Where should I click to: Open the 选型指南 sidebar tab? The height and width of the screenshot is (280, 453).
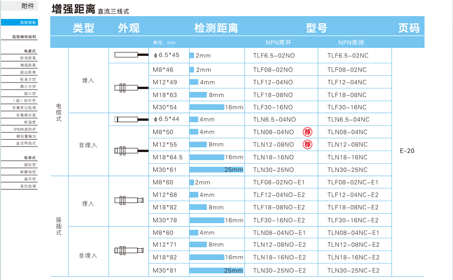pos(24,22)
